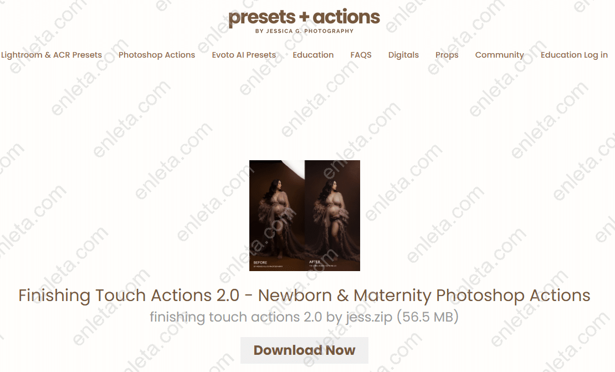
Task: Visit the FAQS page
Action: (361, 55)
